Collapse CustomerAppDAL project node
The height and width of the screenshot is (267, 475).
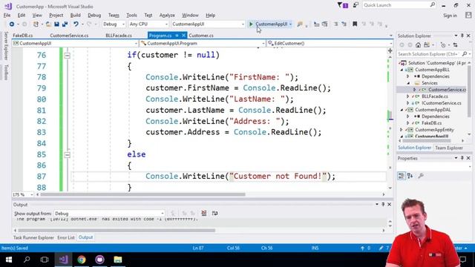(402, 110)
